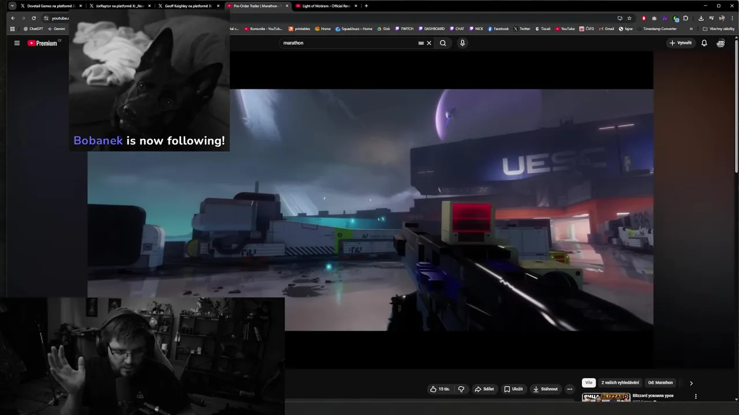Open options for the Blizzard recommended video

[x=696, y=397]
